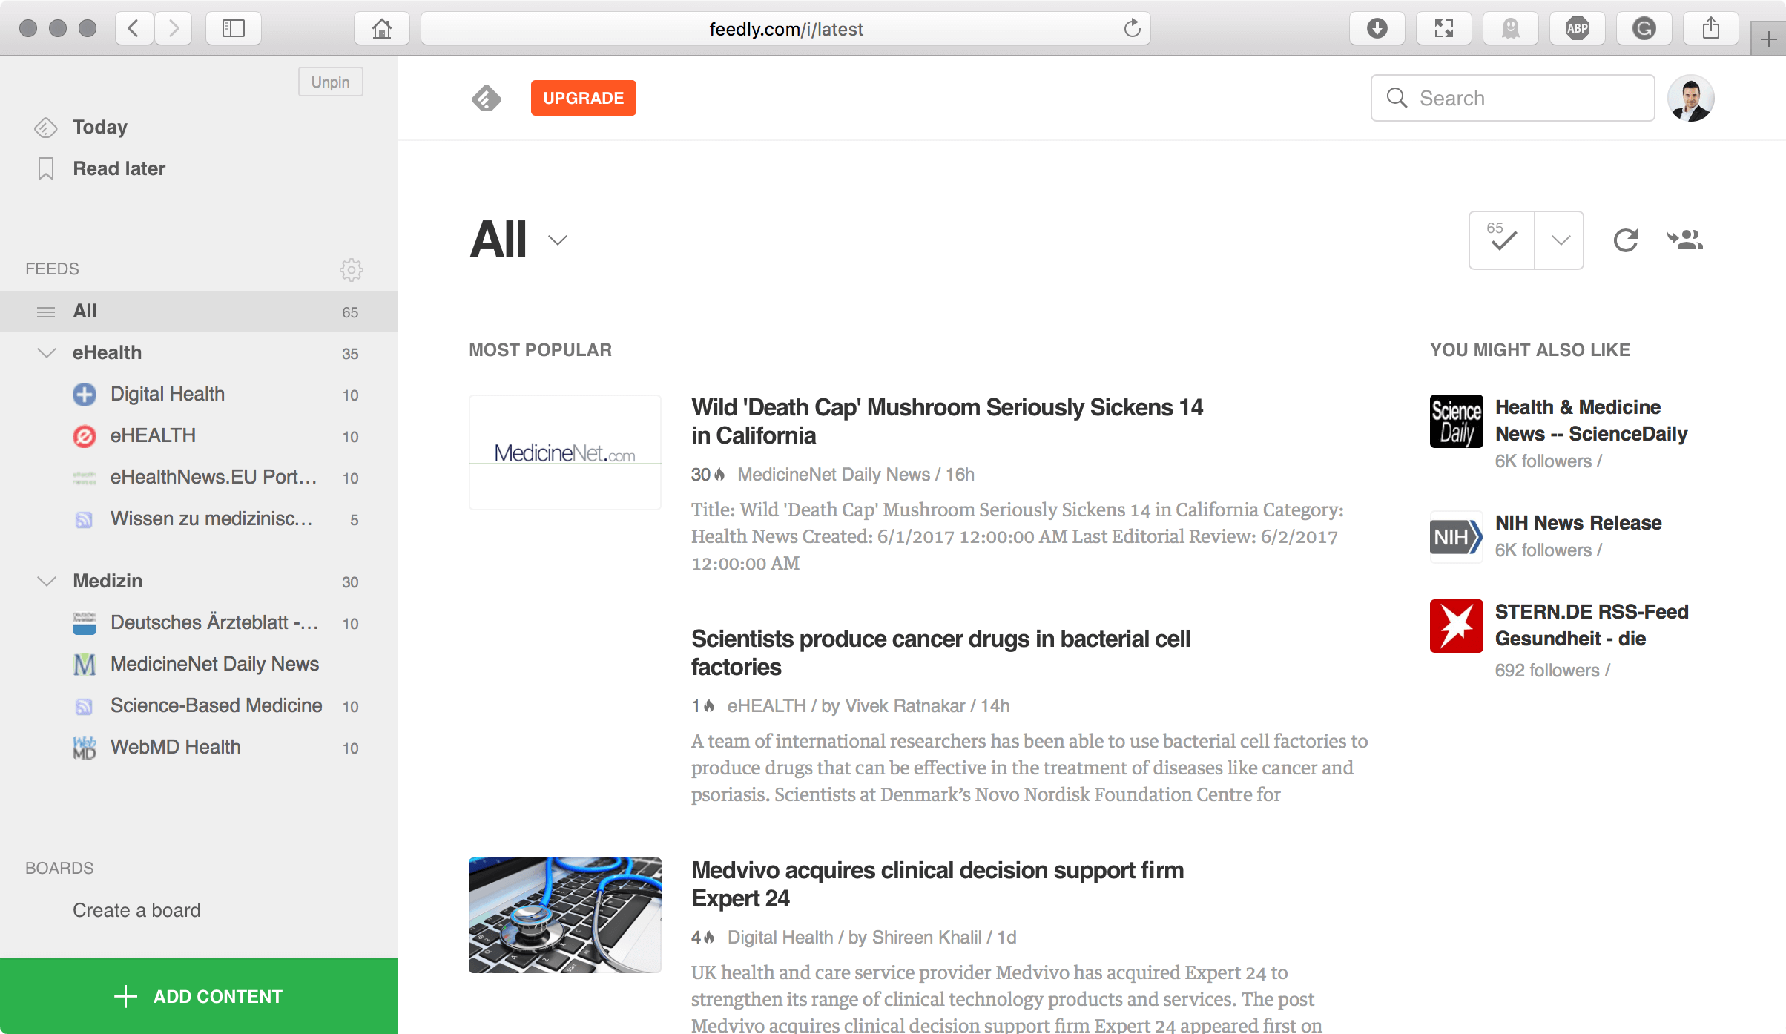Open STERN.DE RSS-Feed Gesundheit suggestion
This screenshot has height=1034, width=1786.
(1592, 625)
